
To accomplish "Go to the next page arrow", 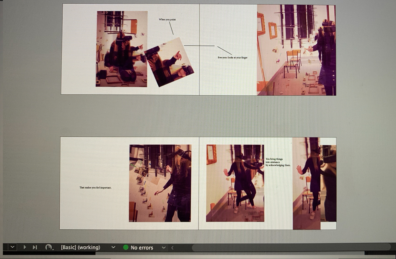I will [25, 247].
